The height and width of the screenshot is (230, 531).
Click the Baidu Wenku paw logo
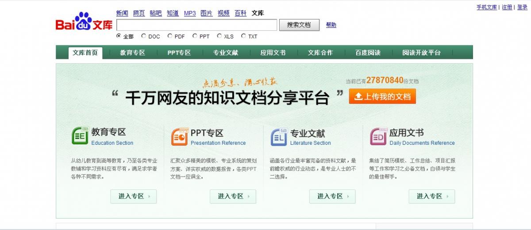coord(84,22)
